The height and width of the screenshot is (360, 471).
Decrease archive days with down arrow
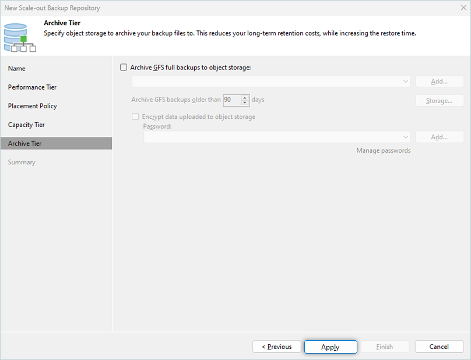pyautogui.click(x=245, y=103)
